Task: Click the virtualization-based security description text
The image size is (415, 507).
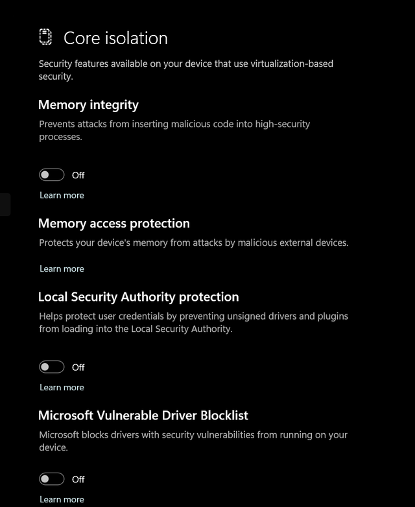Action: coord(186,70)
